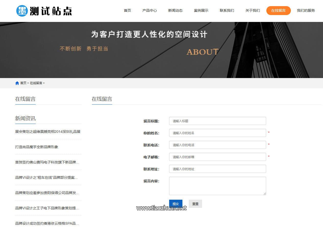Click the site logo 测试站点
Viewport: 323px width, 229px height.
pos(44,11)
